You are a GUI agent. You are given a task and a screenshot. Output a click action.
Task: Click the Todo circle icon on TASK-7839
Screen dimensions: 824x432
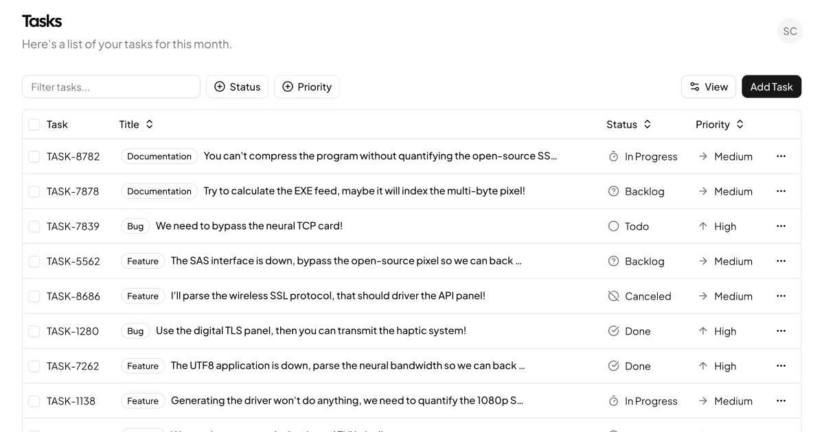pyautogui.click(x=615, y=226)
